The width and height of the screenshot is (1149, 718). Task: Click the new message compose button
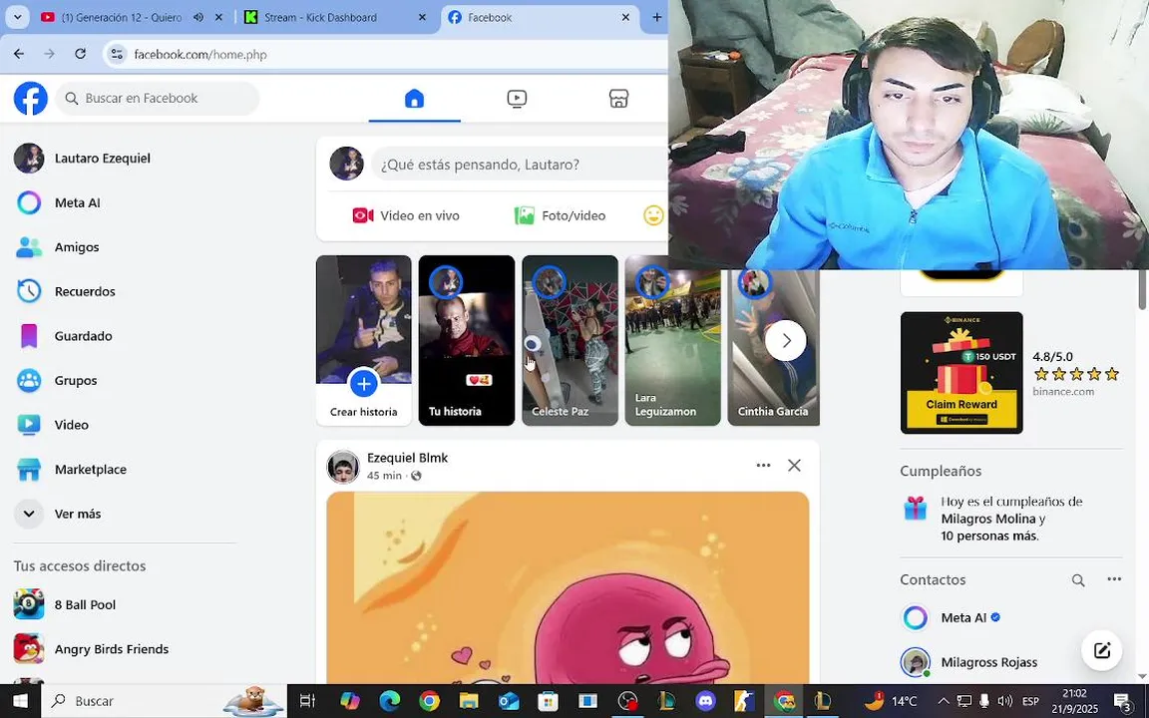click(1101, 650)
